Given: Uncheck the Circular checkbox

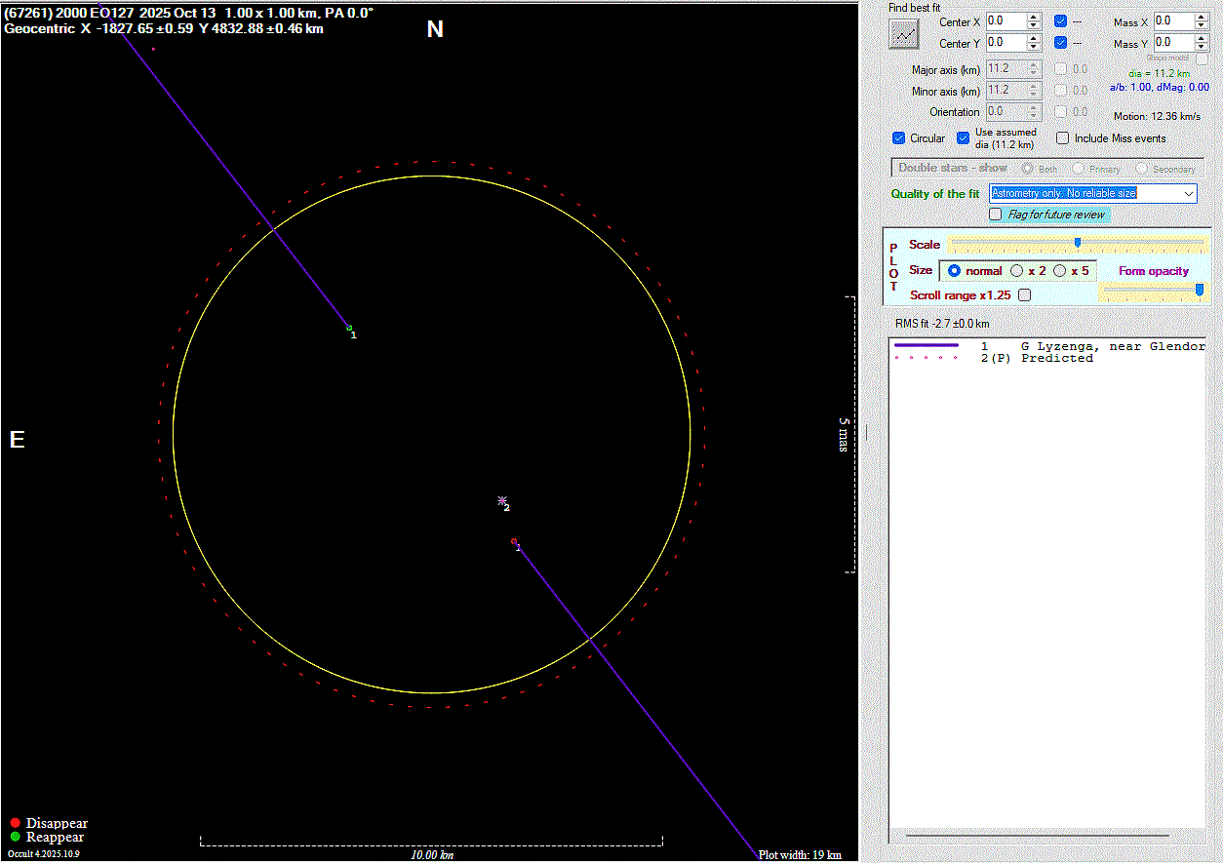Looking at the screenshot, I should point(899,138).
